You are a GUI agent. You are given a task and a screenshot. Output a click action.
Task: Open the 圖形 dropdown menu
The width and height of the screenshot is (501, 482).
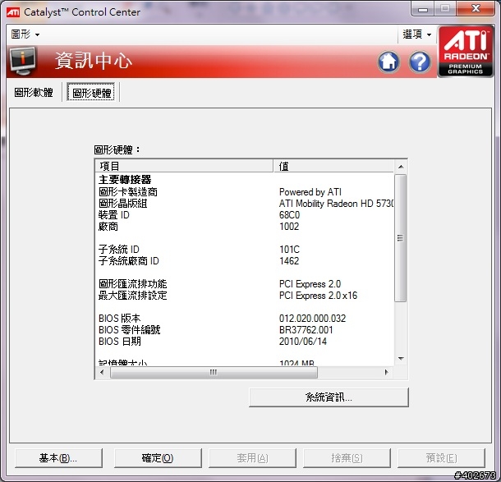pyautogui.click(x=25, y=34)
